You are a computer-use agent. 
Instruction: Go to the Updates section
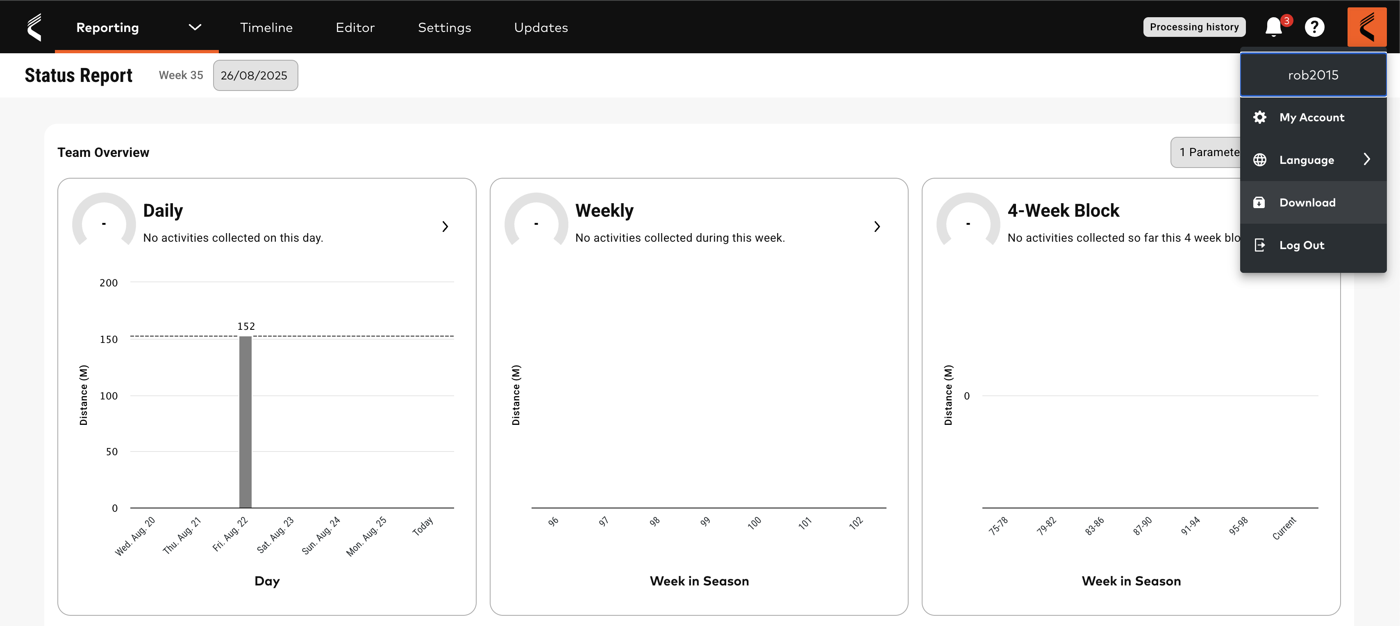click(x=541, y=27)
